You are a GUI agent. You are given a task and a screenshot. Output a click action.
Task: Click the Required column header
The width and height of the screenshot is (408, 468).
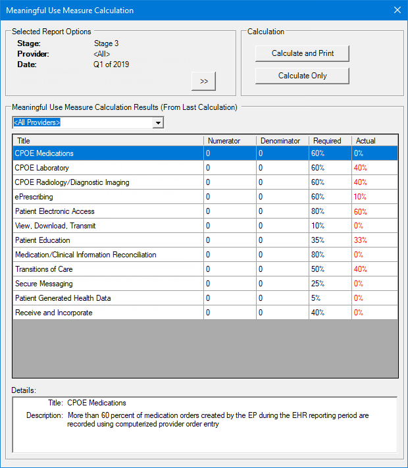click(330, 140)
